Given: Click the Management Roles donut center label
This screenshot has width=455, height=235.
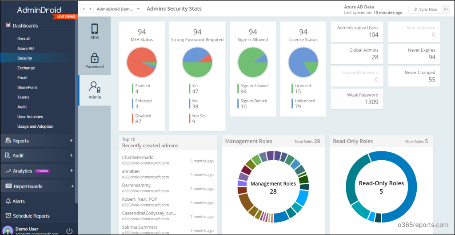Looking at the screenshot, I should pyautogui.click(x=273, y=187).
